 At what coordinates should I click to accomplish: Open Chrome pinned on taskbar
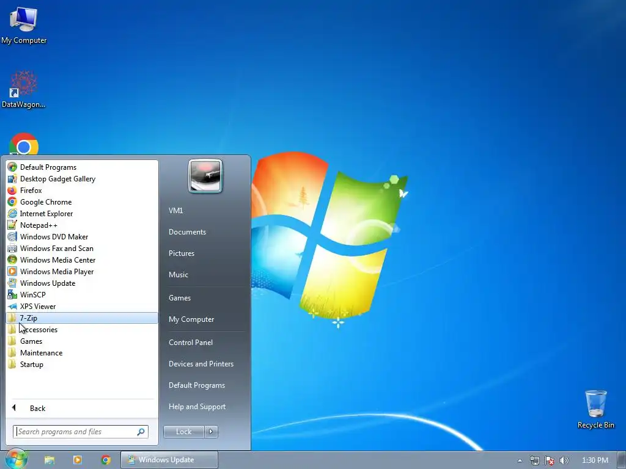(106, 460)
